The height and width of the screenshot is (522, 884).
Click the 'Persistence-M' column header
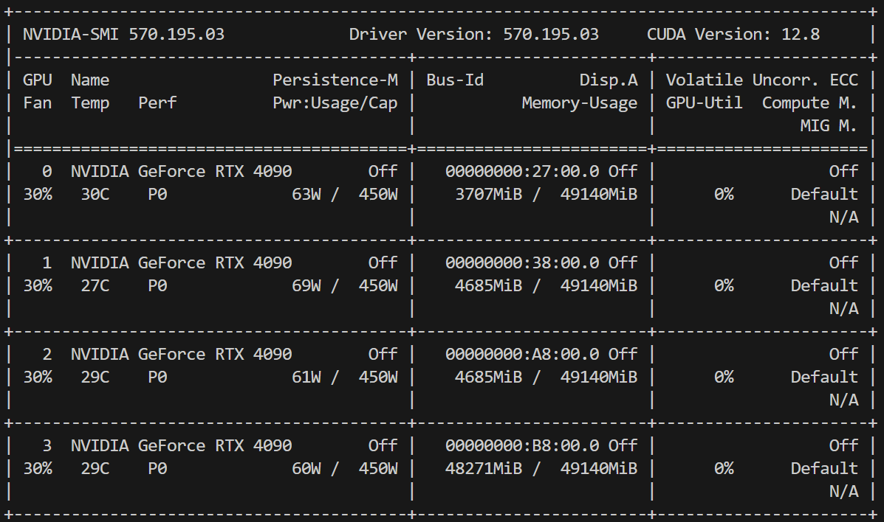click(335, 80)
